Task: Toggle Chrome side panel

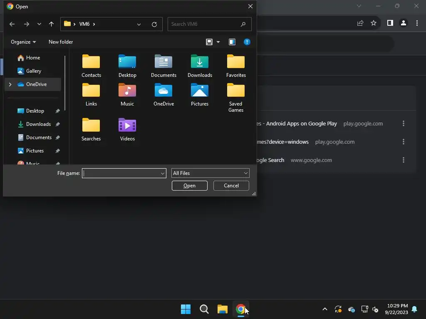Action: (x=390, y=23)
